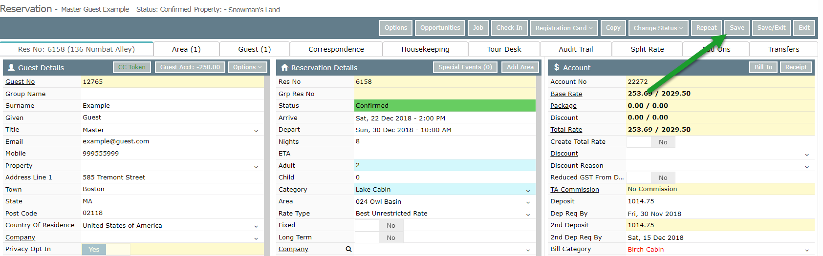Click the Bill To button

pos(763,67)
